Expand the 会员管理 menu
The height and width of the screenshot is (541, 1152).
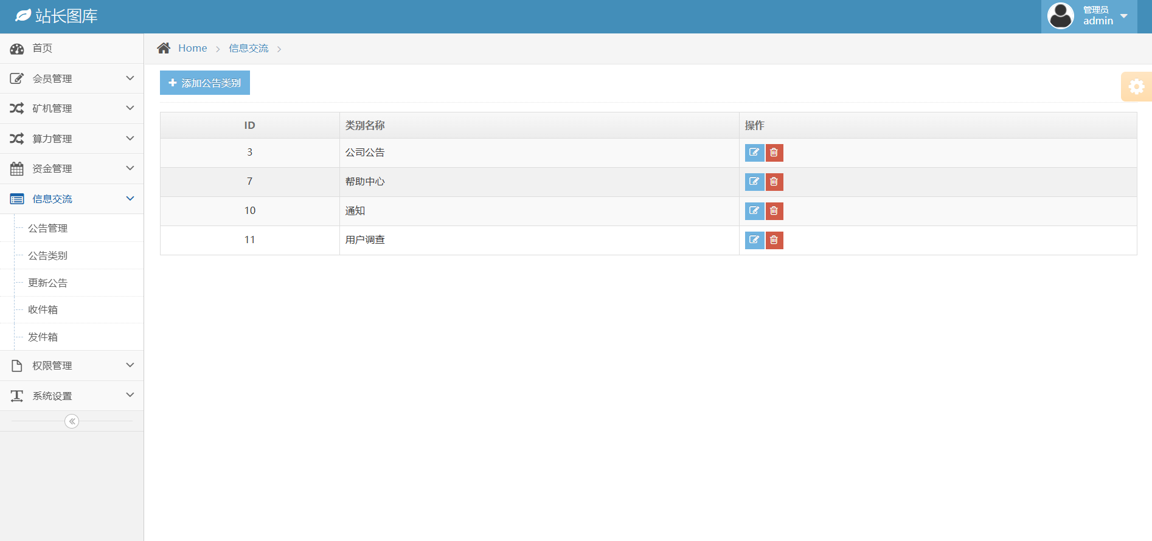point(72,78)
